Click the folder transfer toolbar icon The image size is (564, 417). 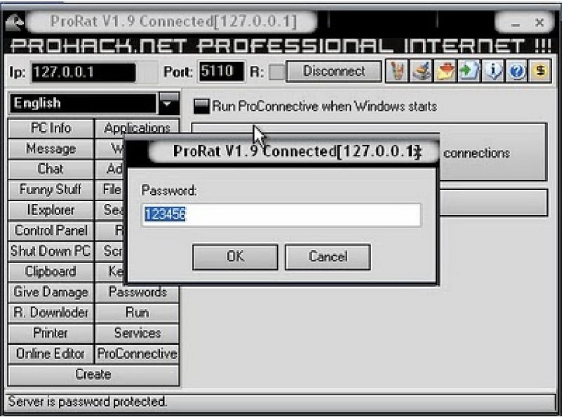pos(447,71)
